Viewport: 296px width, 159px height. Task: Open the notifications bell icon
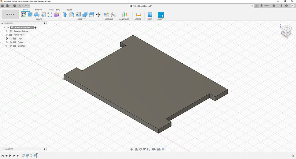point(281,6)
